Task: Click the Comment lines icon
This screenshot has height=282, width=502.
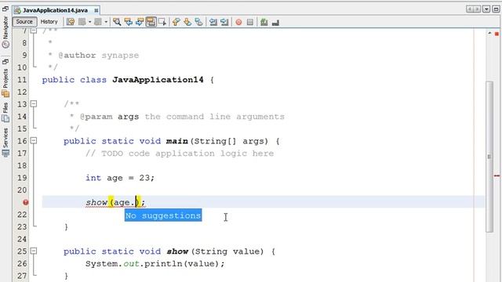Action: click(x=264, y=22)
